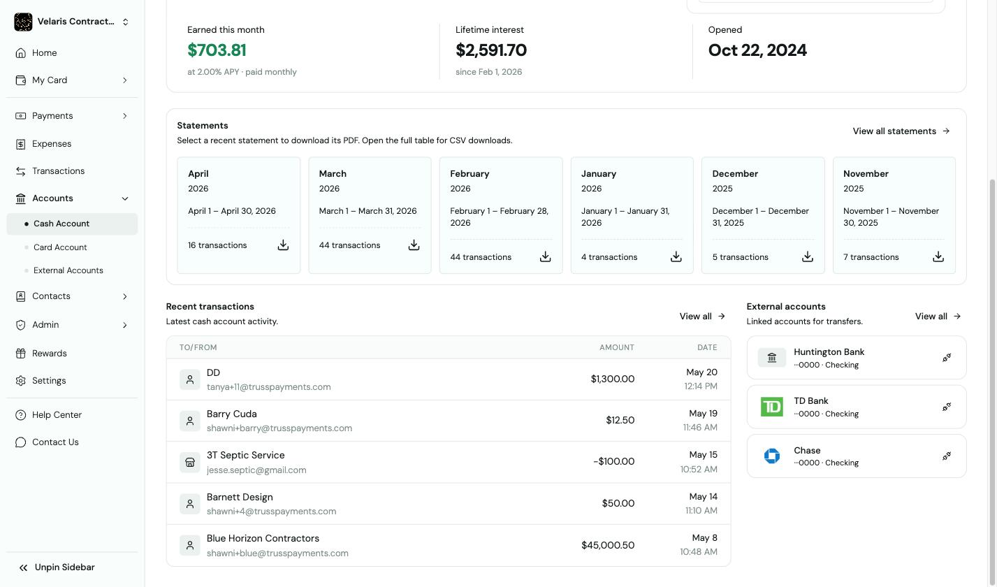This screenshot has width=997, height=587.
Task: View all recent transactions
Action: click(702, 317)
